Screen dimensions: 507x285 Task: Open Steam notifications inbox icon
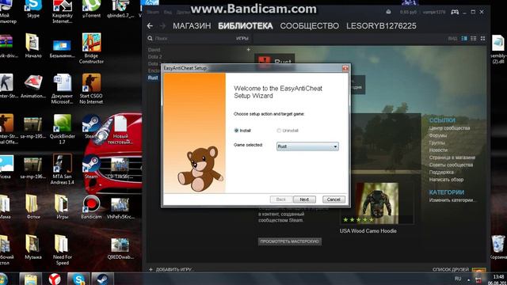pos(388,12)
